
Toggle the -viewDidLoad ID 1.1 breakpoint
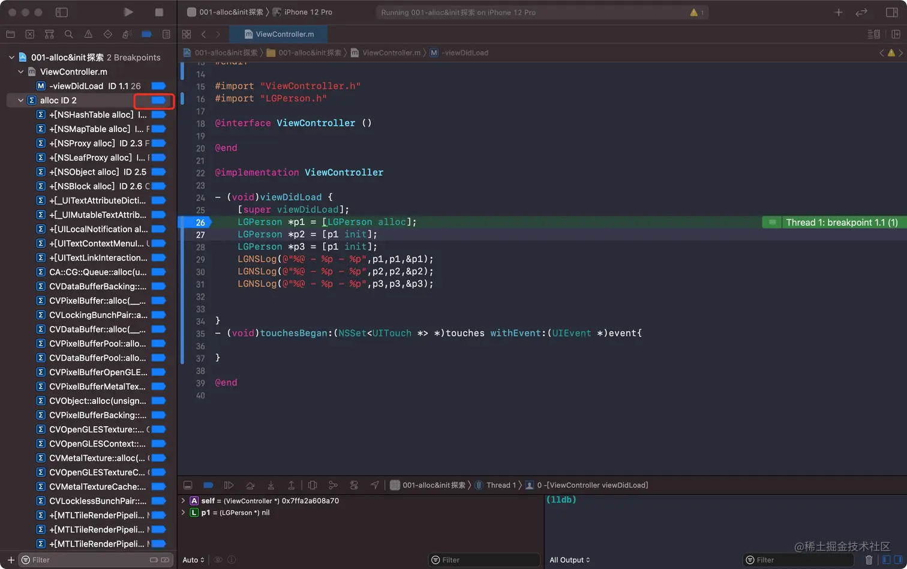(158, 86)
